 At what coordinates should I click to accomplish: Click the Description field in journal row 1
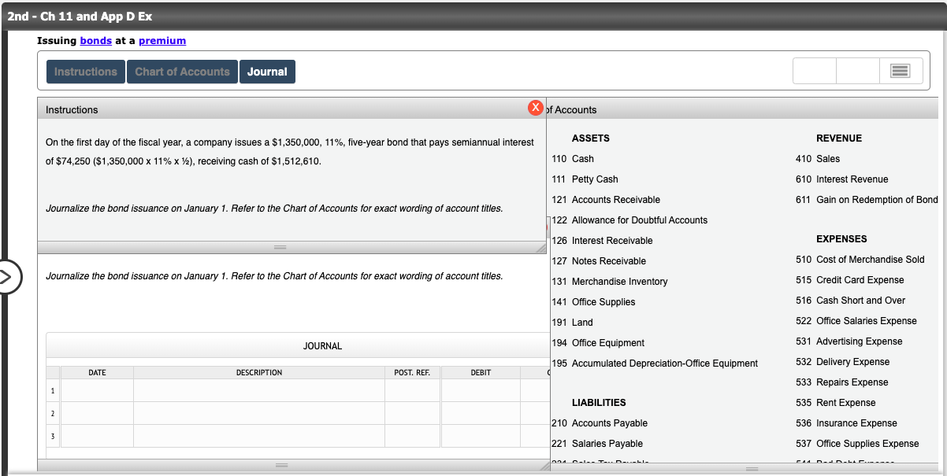(258, 389)
